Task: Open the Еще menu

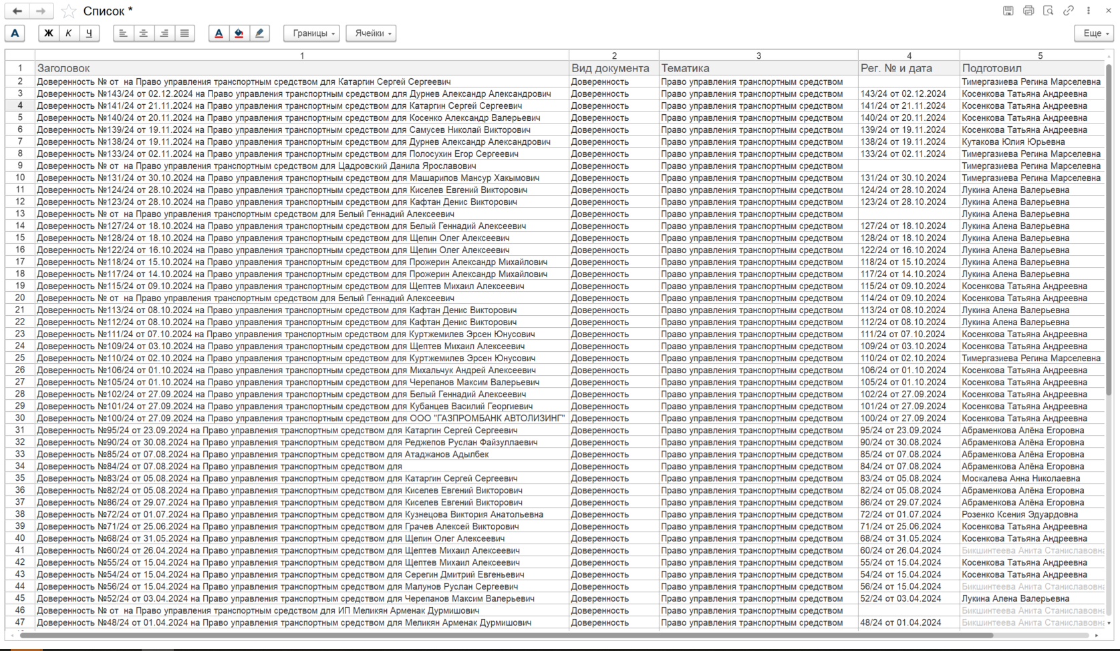Action: pyautogui.click(x=1095, y=33)
